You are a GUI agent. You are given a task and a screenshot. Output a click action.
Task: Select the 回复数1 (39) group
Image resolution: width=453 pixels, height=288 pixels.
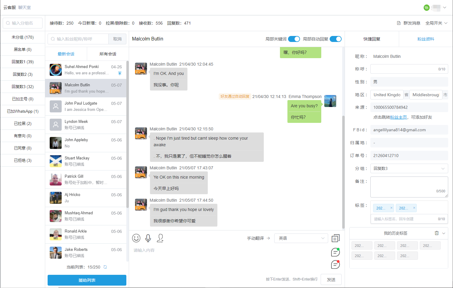(22, 62)
